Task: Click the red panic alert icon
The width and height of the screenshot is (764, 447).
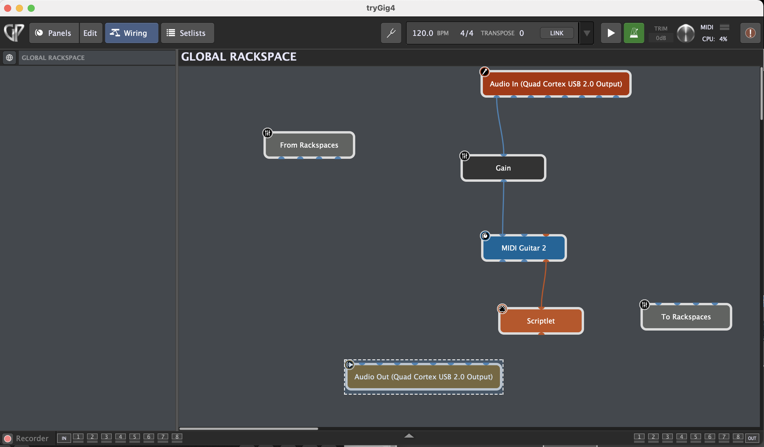Action: click(750, 33)
